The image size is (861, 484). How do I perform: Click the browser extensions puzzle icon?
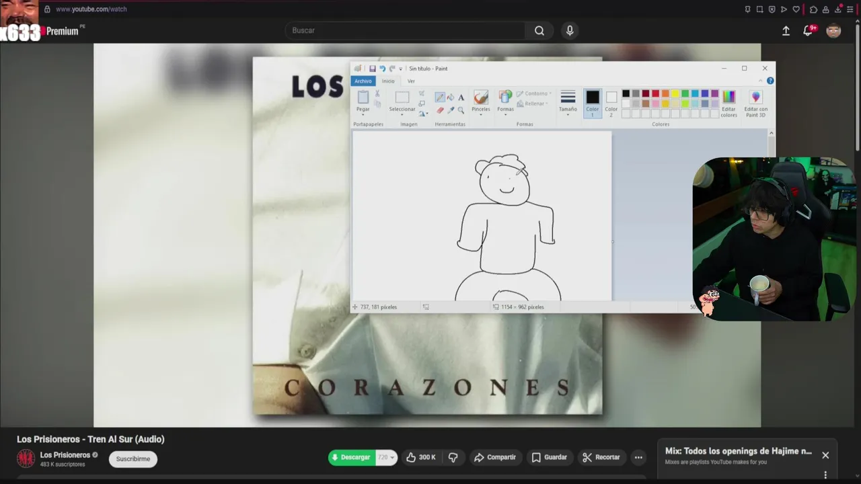click(813, 9)
